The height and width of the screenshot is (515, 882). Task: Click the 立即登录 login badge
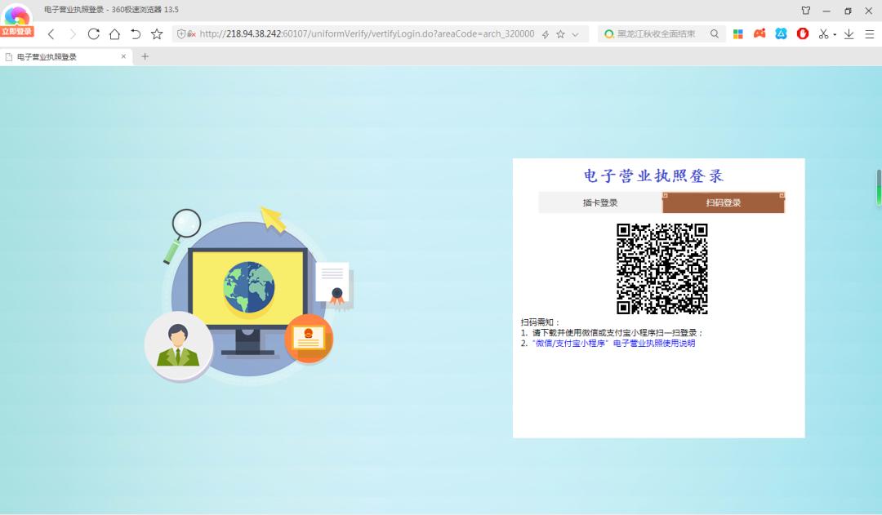click(x=17, y=32)
